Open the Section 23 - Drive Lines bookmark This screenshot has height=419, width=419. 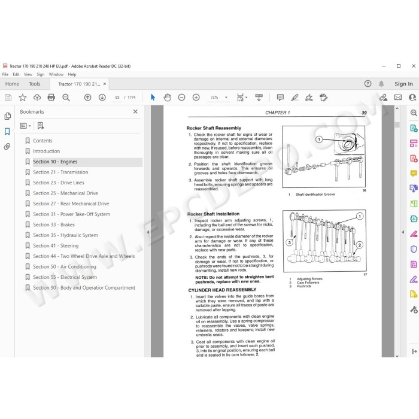tap(59, 183)
